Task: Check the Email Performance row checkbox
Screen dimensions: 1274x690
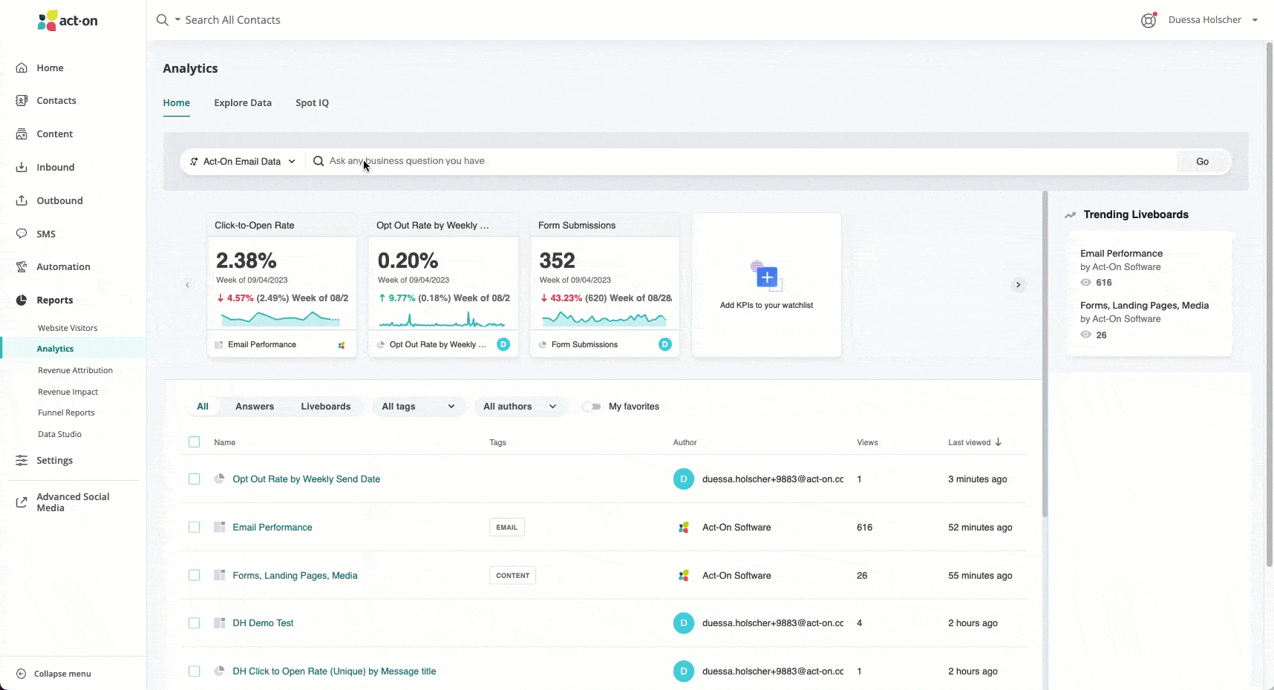Action: coord(195,527)
